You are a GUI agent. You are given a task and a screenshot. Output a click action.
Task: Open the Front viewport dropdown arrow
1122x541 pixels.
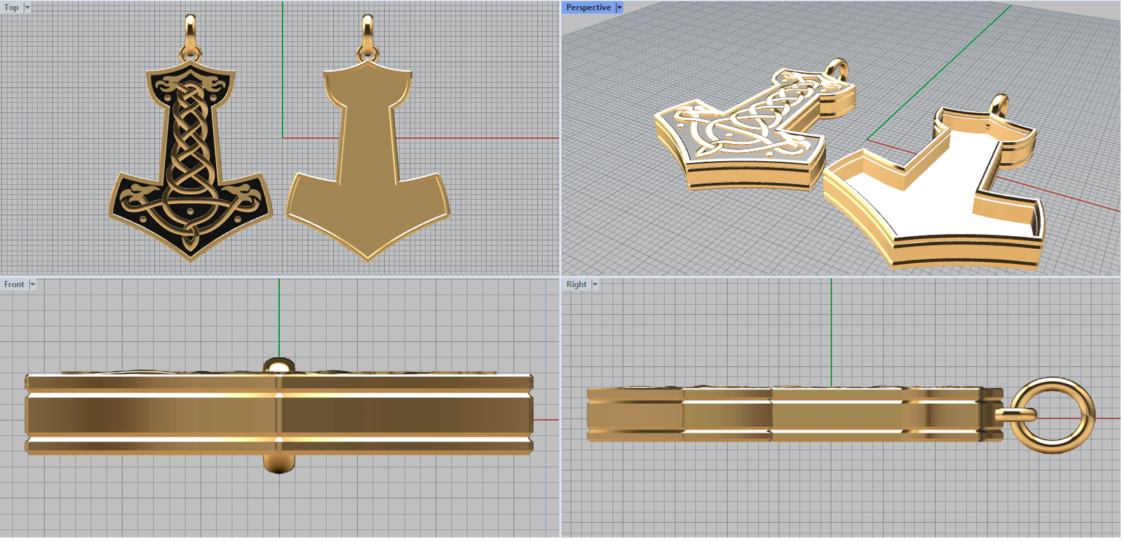point(32,285)
